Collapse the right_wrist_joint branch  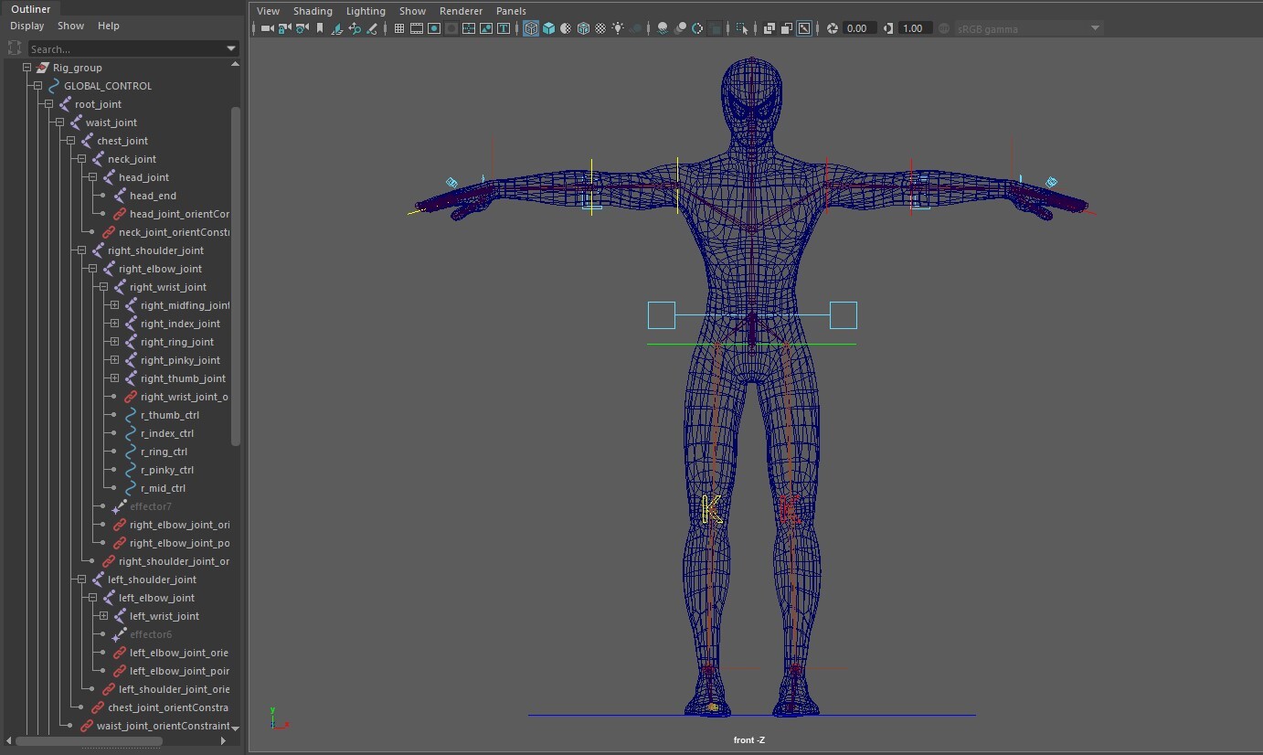101,286
